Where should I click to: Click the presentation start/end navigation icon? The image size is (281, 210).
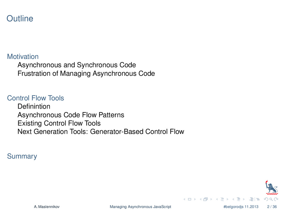click(x=254, y=199)
